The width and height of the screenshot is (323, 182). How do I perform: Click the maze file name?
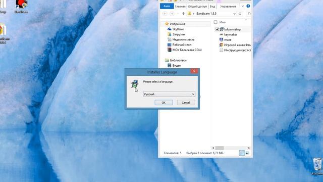228,39
